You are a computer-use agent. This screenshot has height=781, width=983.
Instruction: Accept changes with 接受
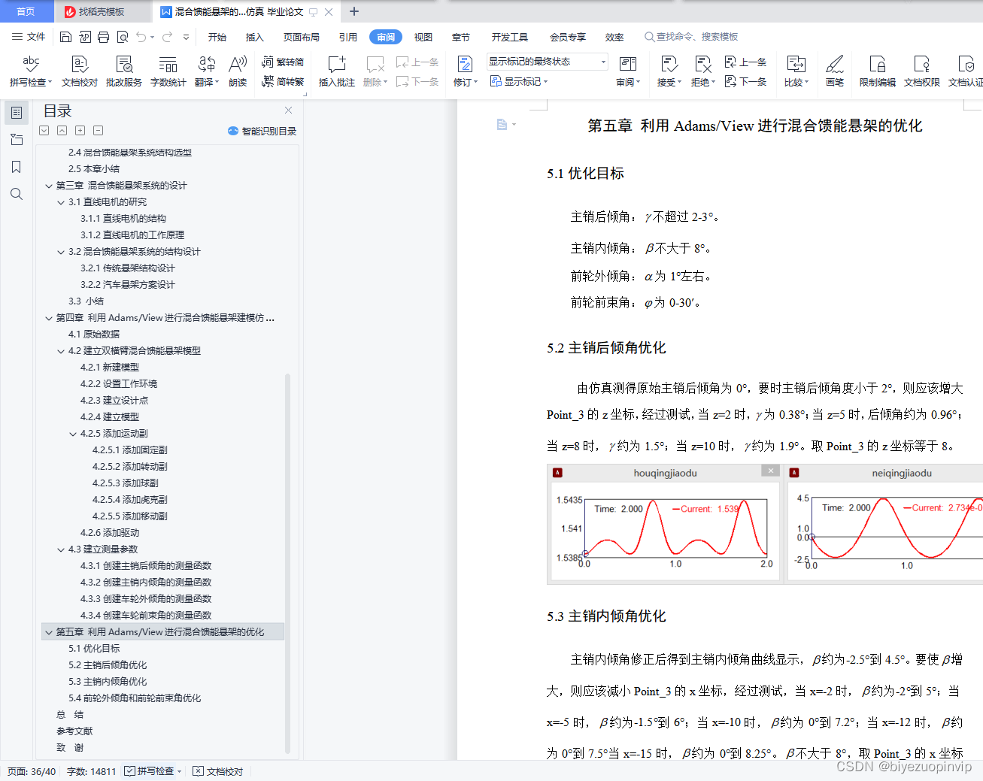click(x=669, y=71)
